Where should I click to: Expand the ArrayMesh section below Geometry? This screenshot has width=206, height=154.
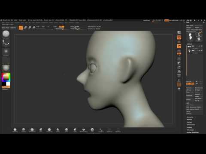189,120
